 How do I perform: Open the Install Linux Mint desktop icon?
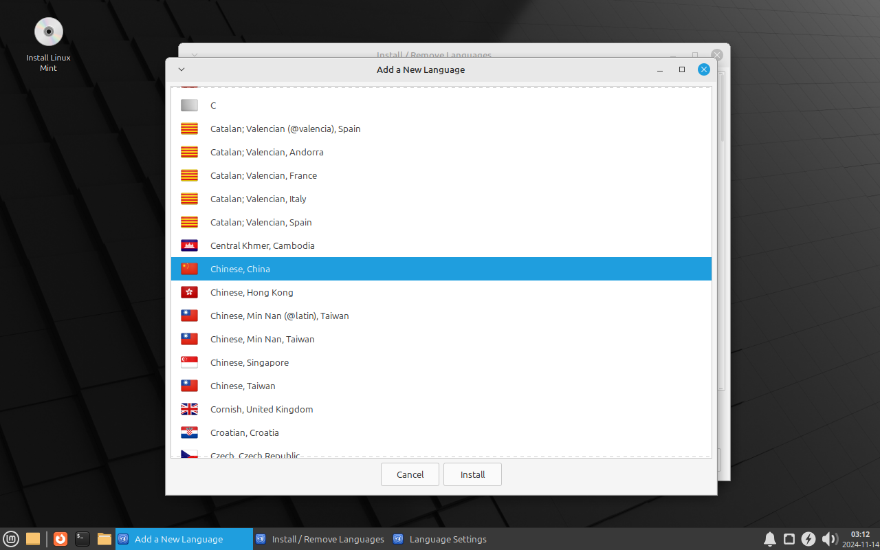click(48, 44)
